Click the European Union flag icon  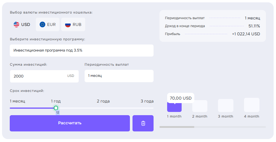point(42,24)
